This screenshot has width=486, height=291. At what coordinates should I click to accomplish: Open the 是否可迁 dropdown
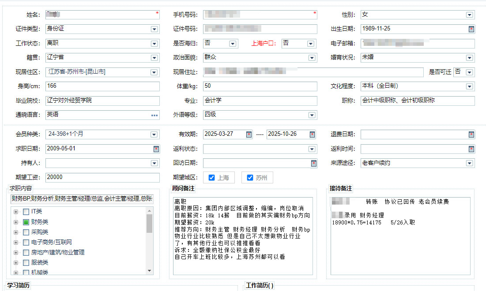[469, 72]
